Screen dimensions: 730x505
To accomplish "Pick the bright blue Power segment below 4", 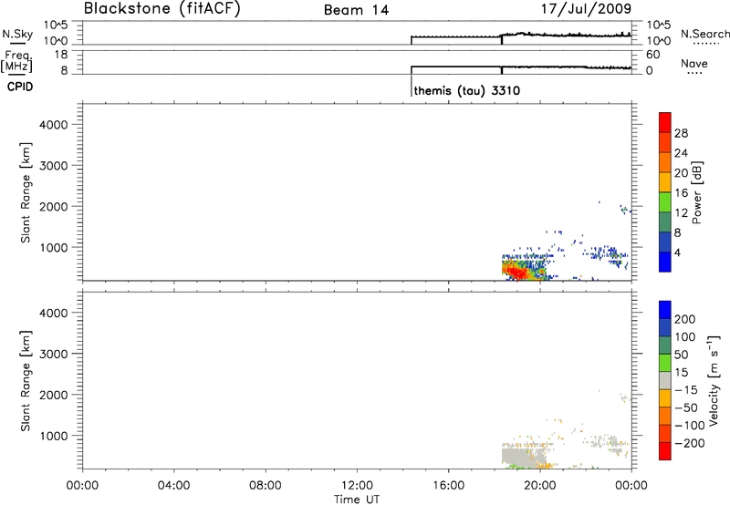I will pos(665,262).
